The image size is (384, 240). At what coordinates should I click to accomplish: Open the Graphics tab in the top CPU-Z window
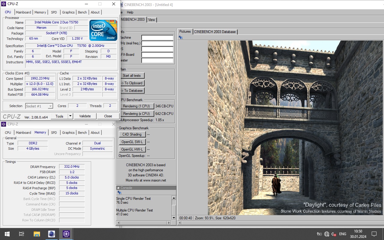(x=68, y=12)
